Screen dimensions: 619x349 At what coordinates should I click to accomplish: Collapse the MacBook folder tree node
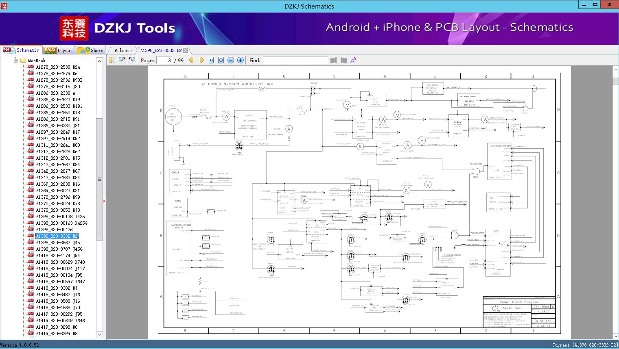[16, 61]
